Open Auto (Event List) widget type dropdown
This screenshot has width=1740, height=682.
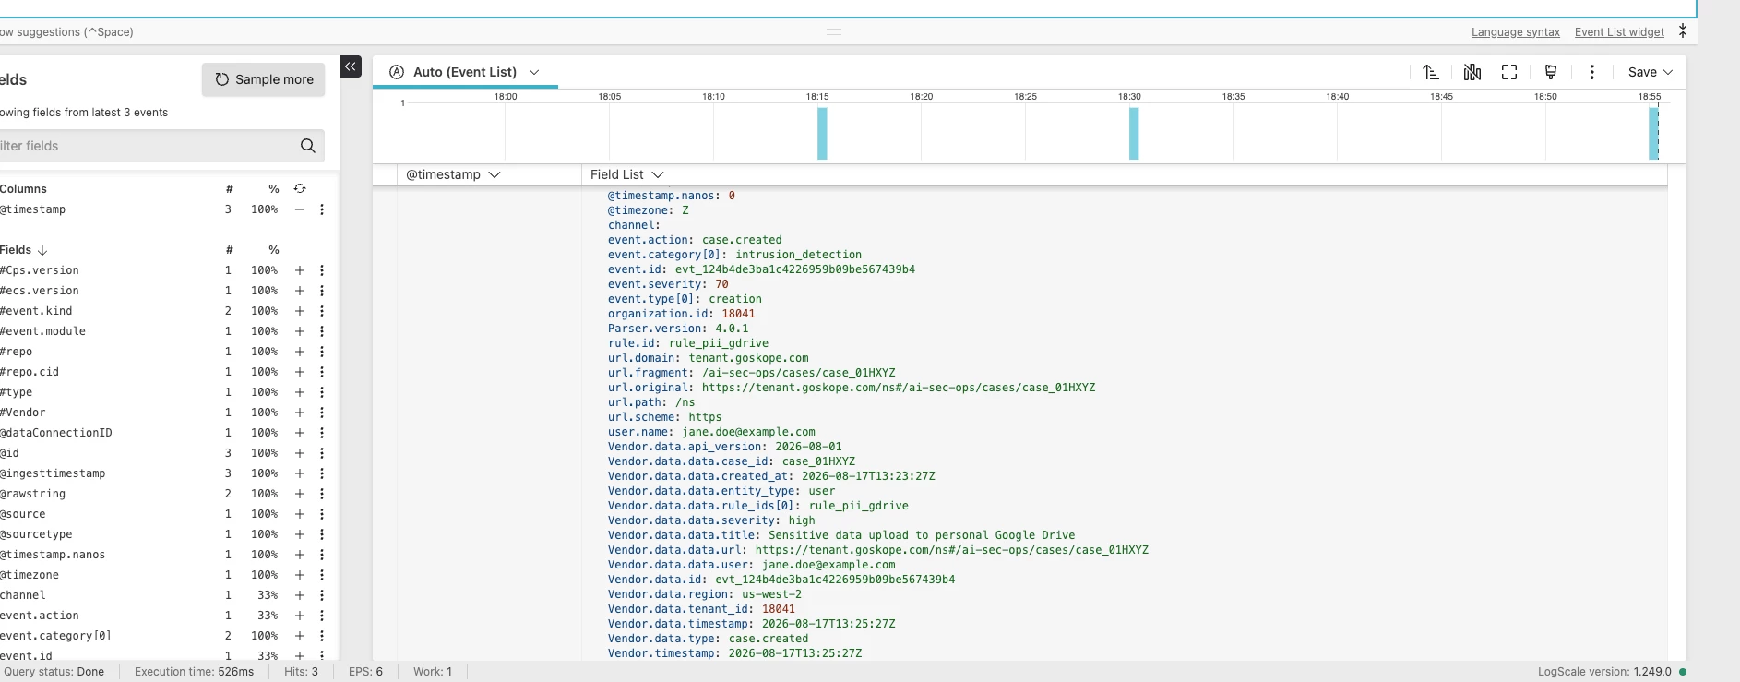click(464, 72)
